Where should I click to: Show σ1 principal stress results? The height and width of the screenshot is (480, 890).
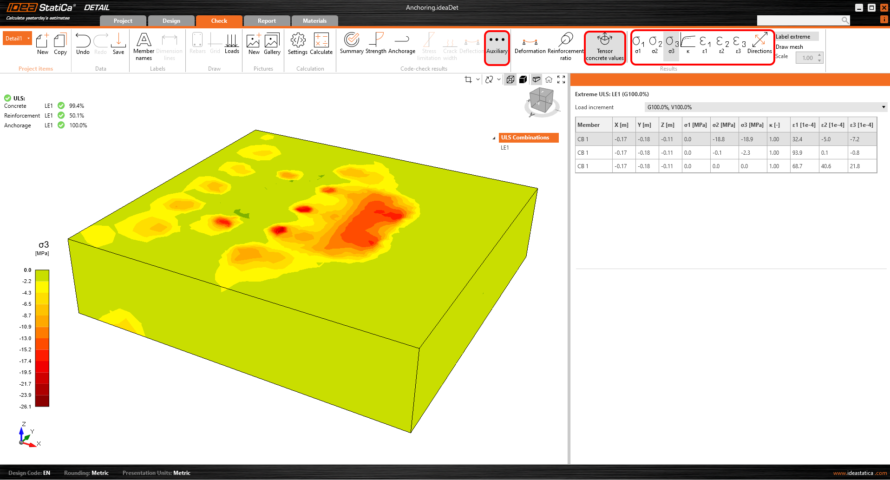638,45
